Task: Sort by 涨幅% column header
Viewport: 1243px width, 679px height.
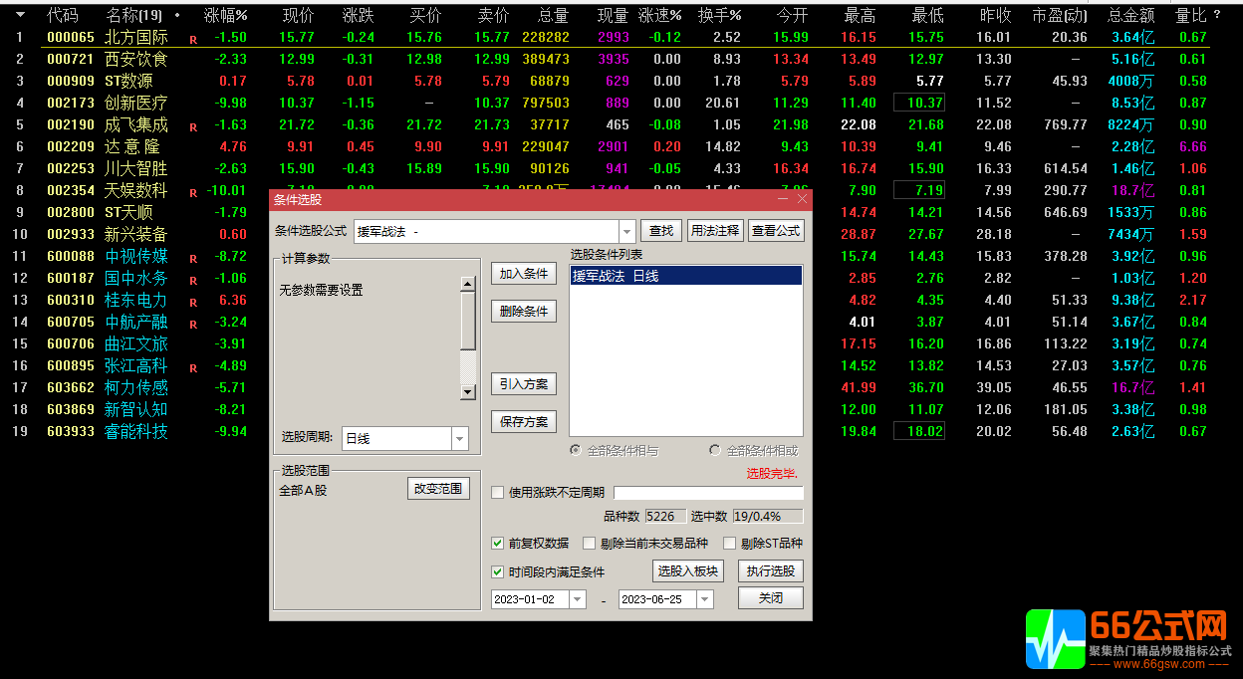Action: 226,15
